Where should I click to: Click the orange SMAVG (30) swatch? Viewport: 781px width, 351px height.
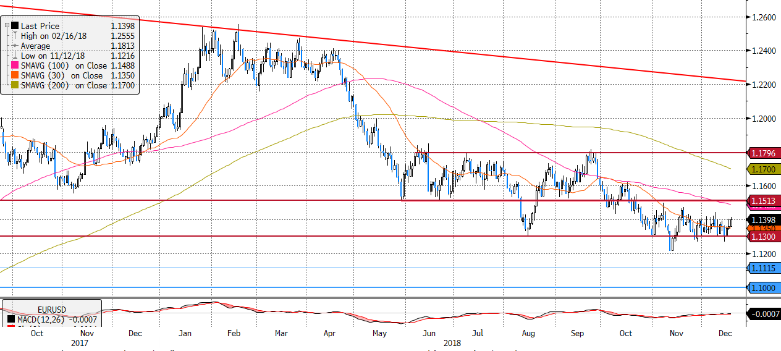tap(15, 75)
